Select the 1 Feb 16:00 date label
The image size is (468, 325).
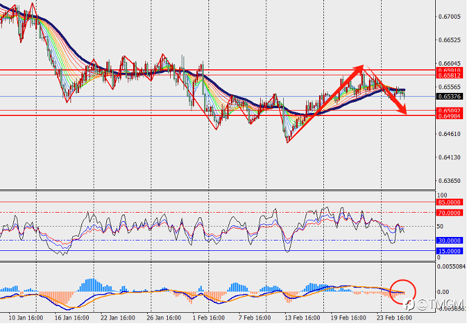point(208,318)
